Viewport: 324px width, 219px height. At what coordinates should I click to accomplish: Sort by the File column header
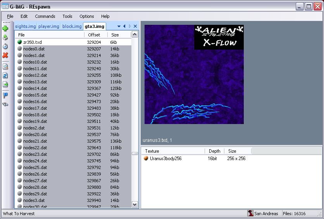point(50,35)
